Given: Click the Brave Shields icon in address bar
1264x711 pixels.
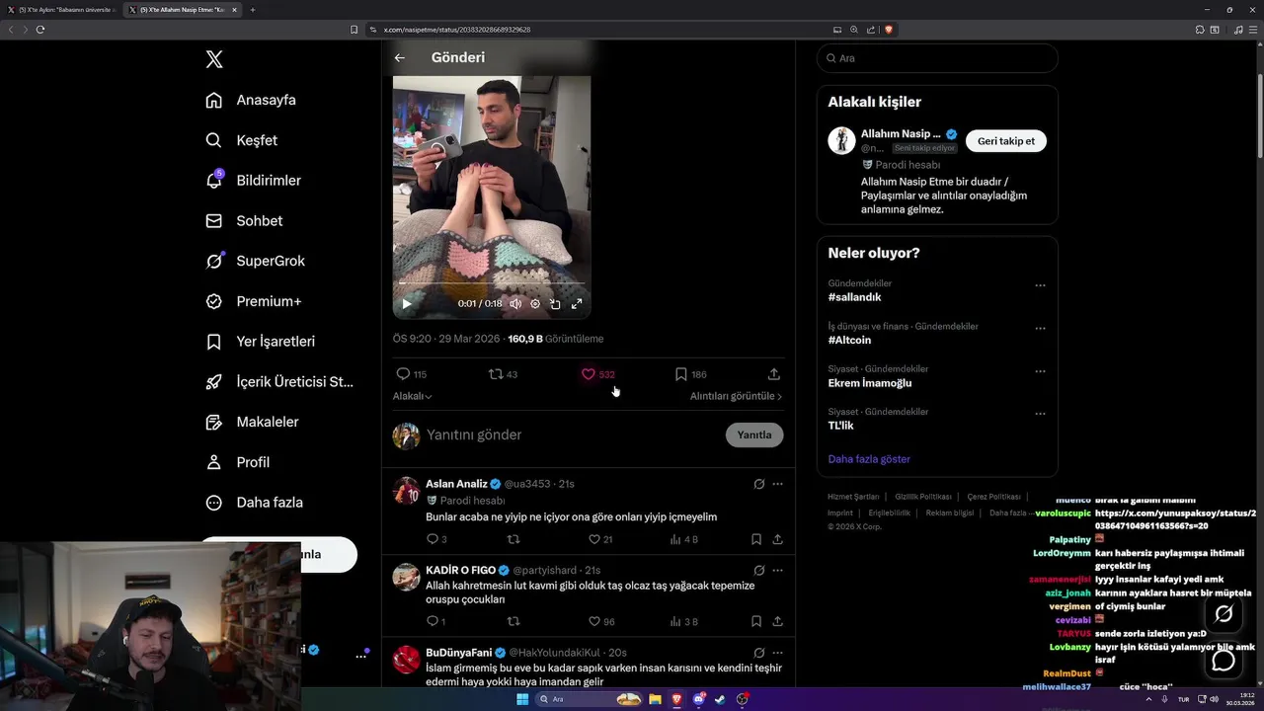Looking at the screenshot, I should tap(889, 30).
